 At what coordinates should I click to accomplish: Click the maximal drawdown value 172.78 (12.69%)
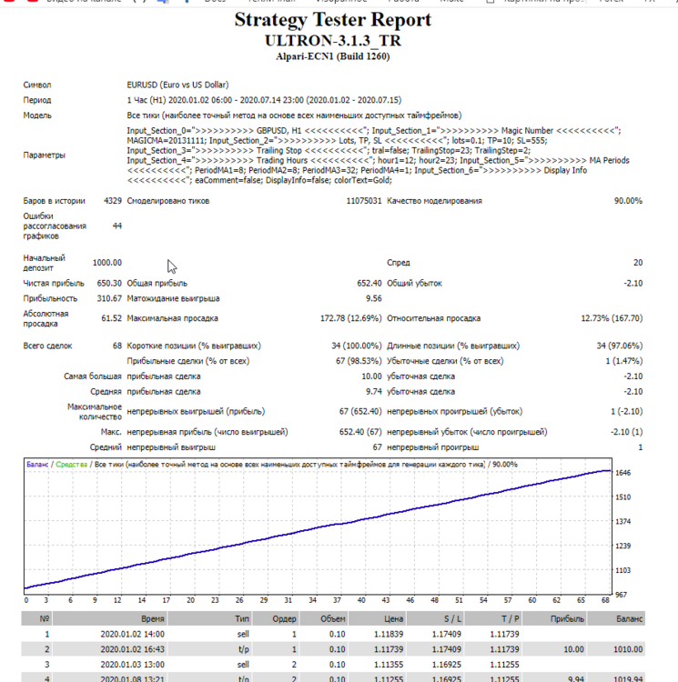350,318
